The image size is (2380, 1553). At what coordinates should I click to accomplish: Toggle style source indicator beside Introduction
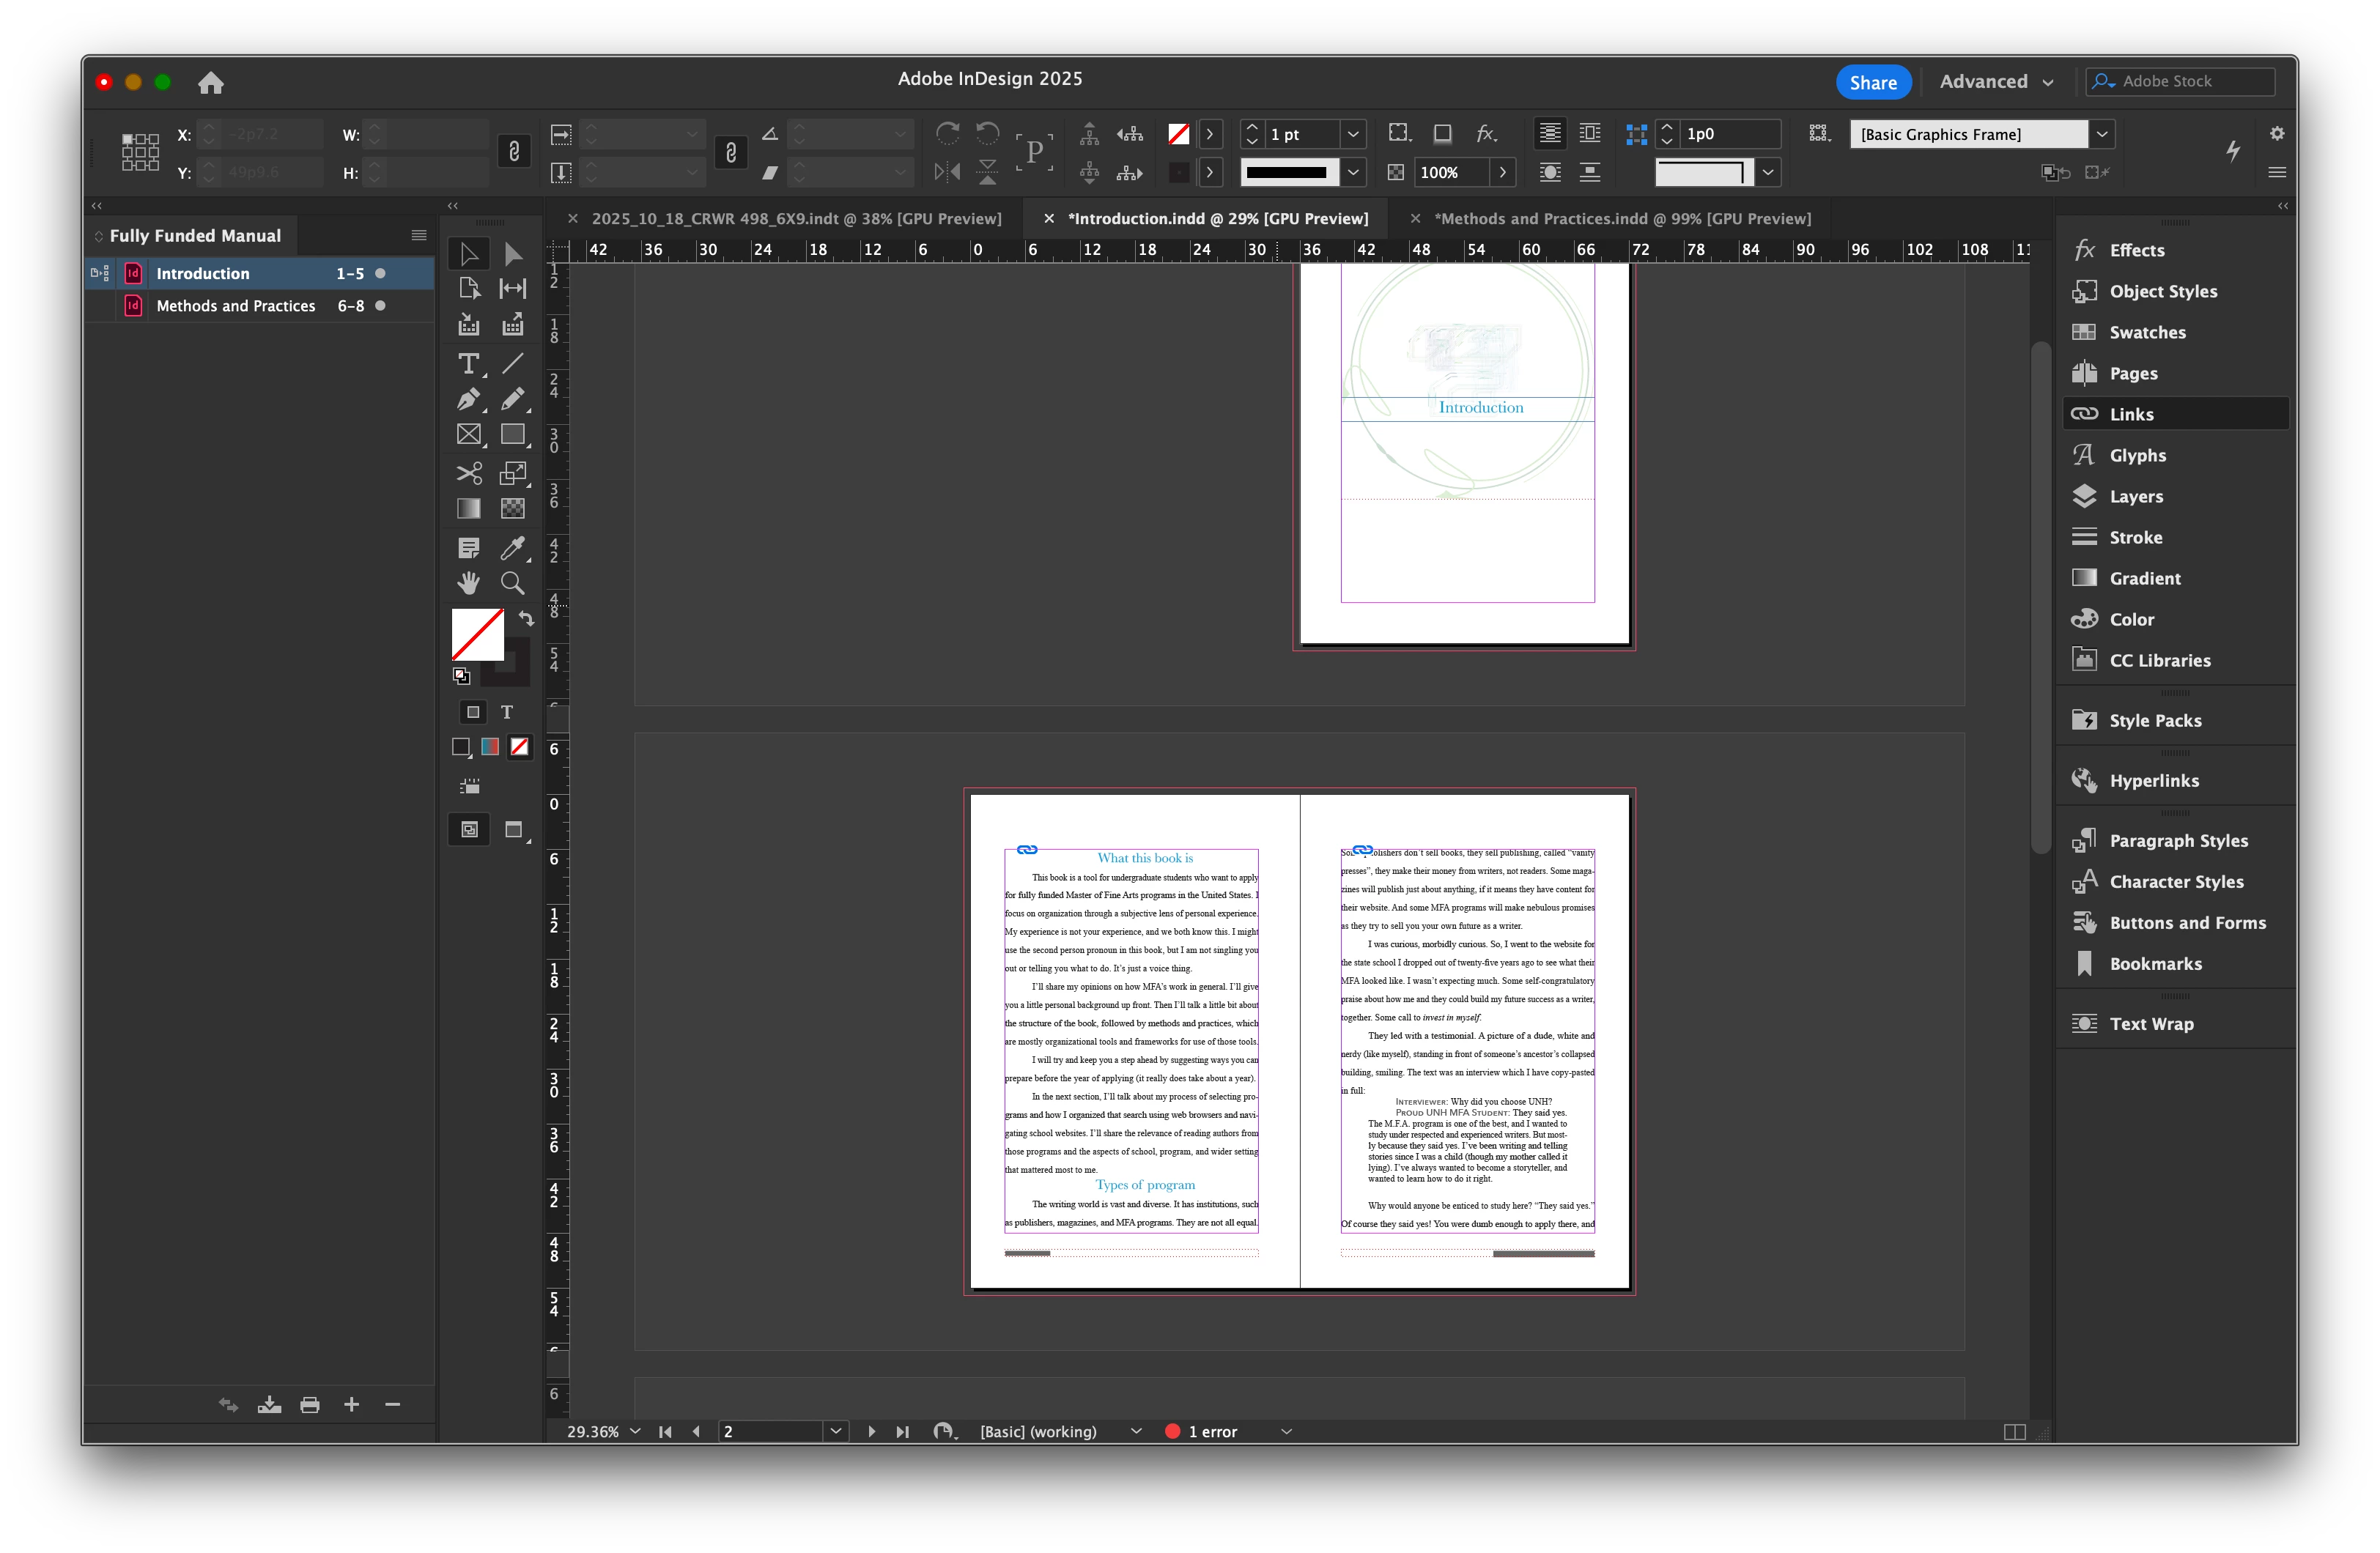pos(100,273)
